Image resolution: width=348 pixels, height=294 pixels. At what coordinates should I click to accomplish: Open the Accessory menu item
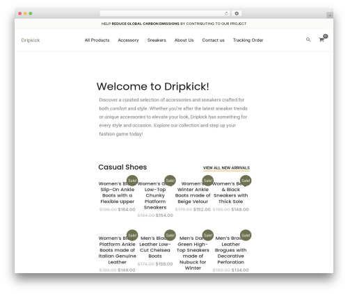coord(128,40)
